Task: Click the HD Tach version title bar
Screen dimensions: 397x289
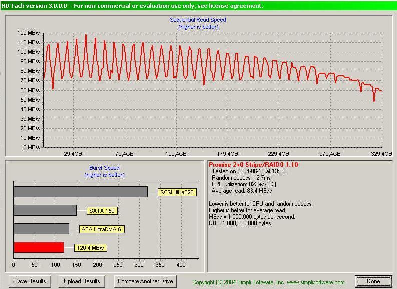Action: point(198,6)
